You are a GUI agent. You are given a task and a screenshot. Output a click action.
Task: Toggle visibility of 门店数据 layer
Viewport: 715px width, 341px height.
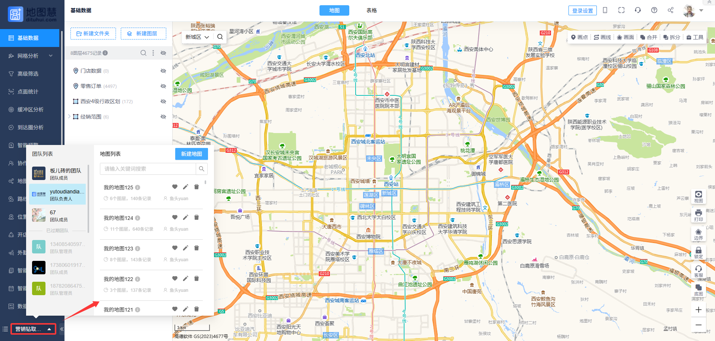tap(163, 71)
